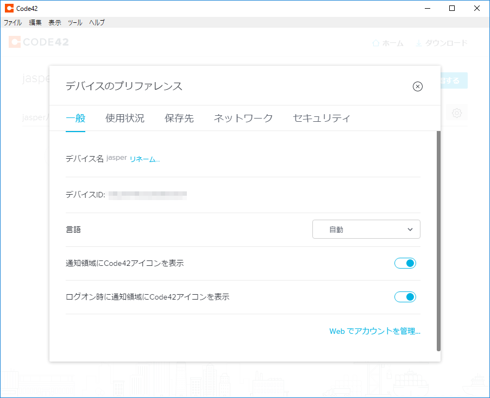
Task: Minimize the Code42 window
Action: click(428, 9)
